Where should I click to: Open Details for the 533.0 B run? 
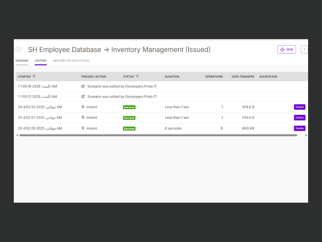pos(299,117)
